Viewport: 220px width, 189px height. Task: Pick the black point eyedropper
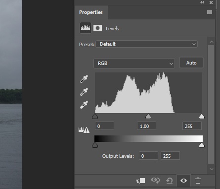pos(84,79)
